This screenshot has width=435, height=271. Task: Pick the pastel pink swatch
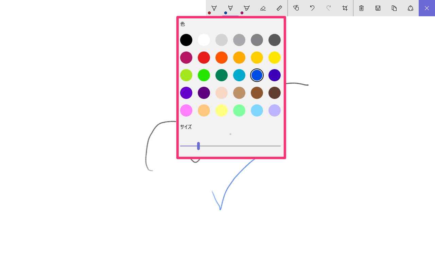point(186,110)
